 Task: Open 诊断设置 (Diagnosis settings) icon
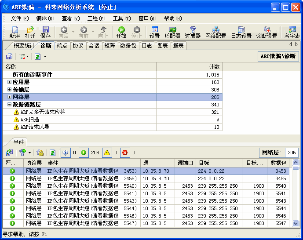pos(266,30)
